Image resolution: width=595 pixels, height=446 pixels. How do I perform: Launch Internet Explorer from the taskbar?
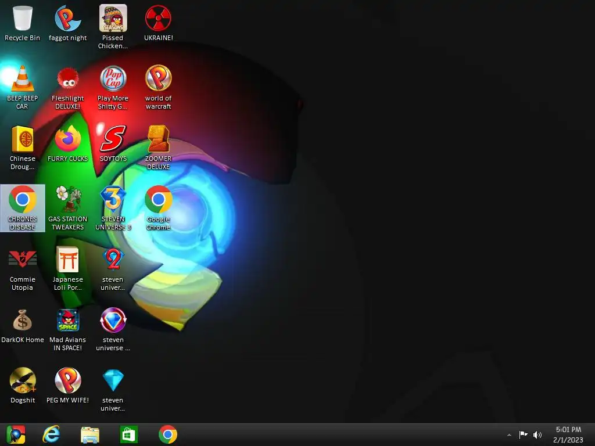(51, 434)
